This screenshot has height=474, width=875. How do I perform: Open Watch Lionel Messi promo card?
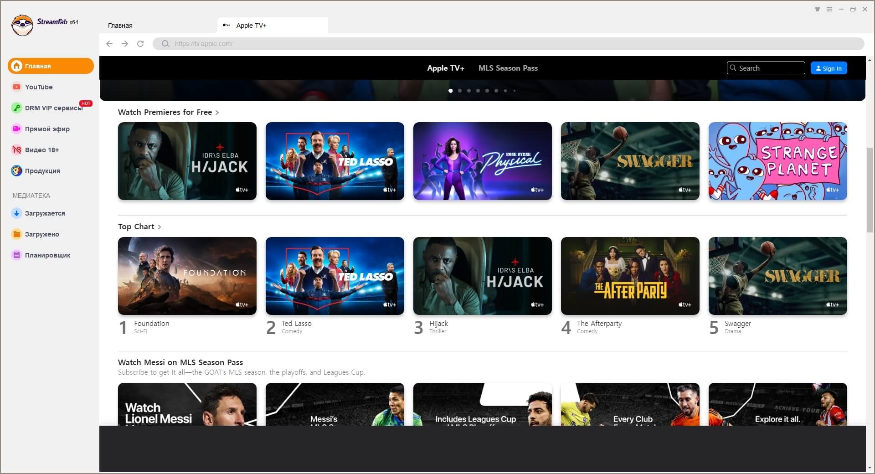tap(187, 404)
